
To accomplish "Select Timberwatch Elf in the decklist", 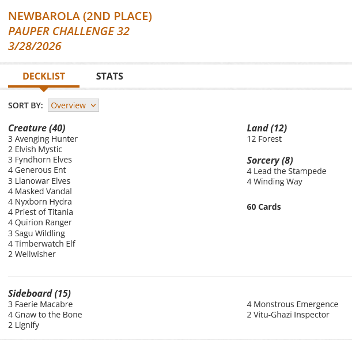I will tap(45, 244).
